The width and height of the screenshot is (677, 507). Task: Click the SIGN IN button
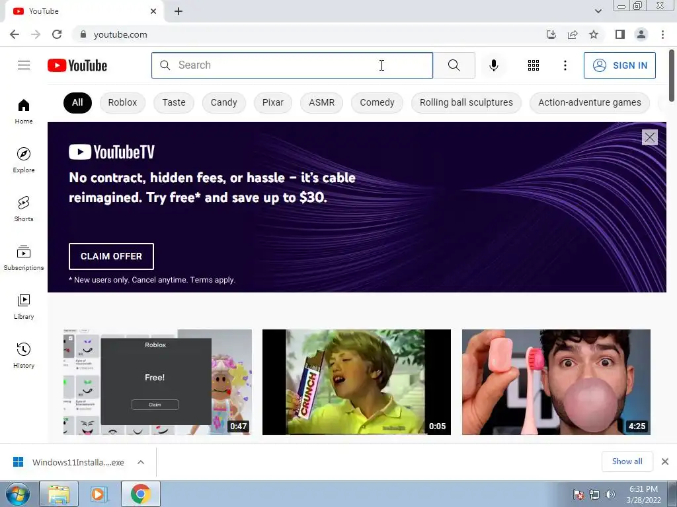tap(619, 65)
